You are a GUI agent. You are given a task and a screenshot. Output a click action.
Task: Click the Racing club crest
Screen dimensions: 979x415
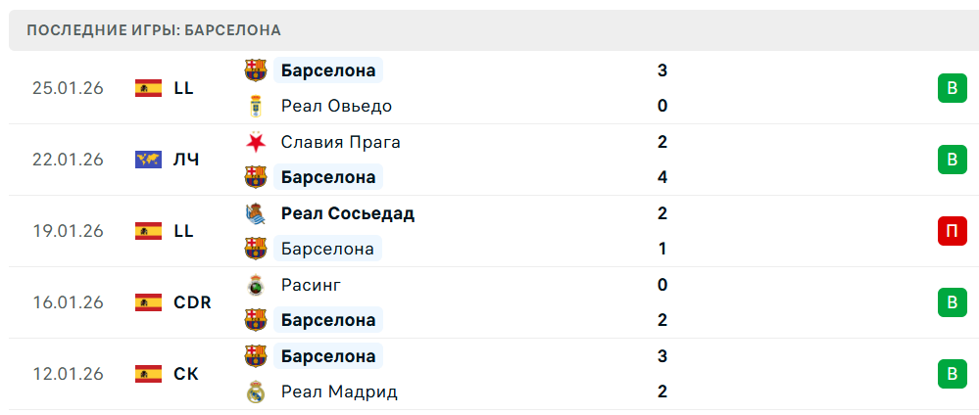click(256, 285)
